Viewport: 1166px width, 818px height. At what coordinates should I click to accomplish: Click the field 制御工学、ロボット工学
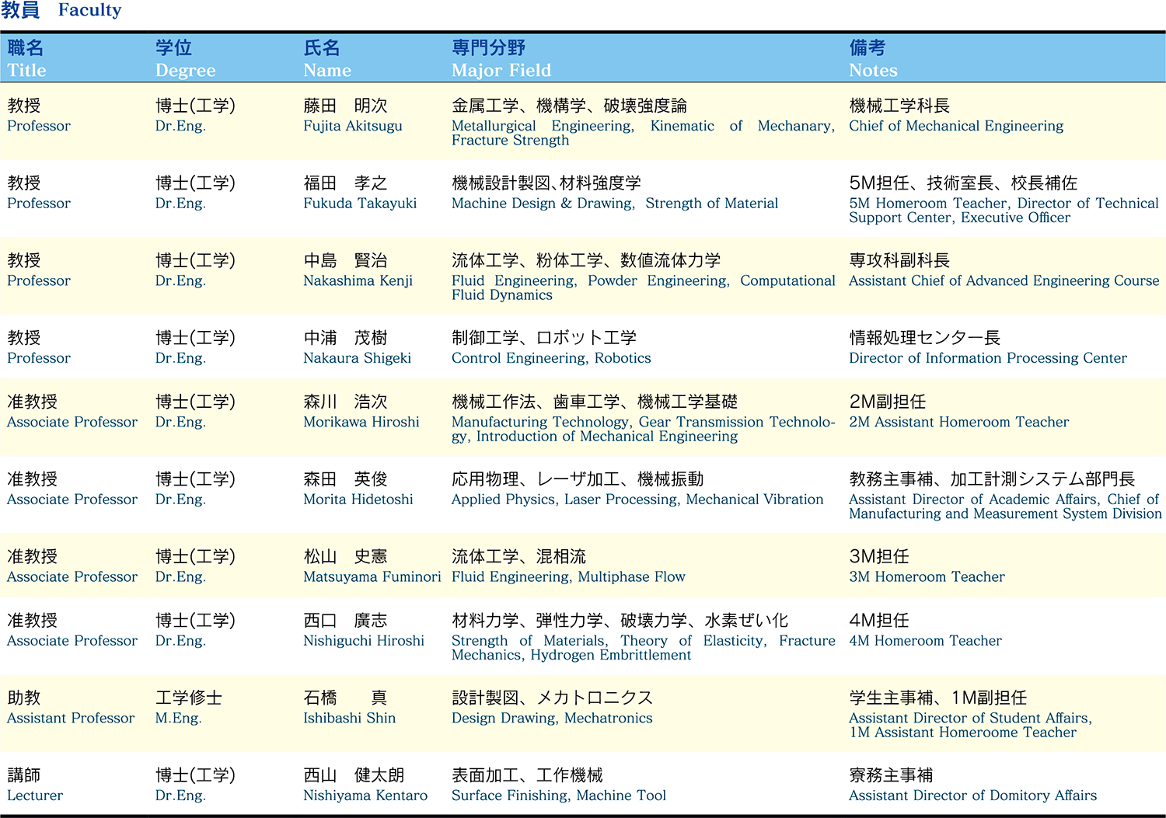[x=544, y=339]
